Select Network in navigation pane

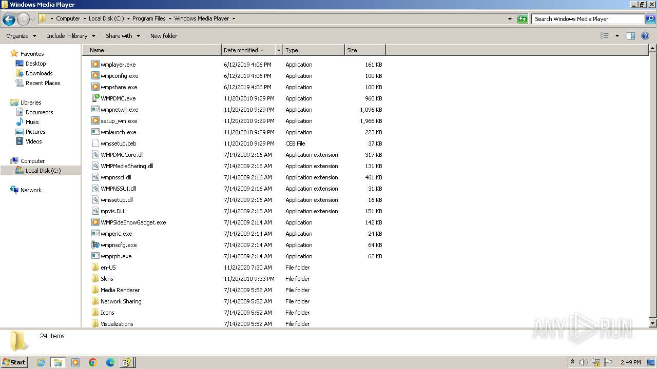31,190
